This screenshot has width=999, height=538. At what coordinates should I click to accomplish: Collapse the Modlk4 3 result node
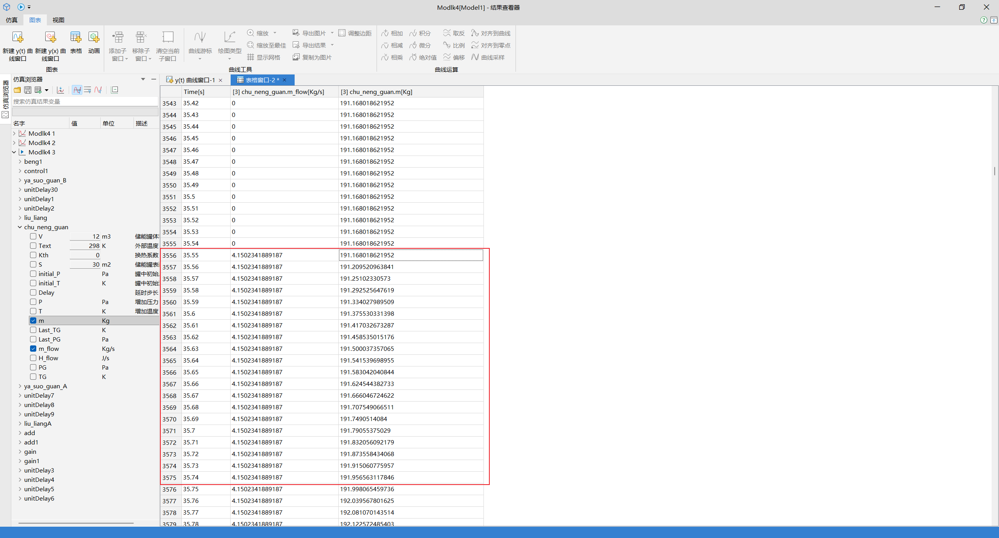14,152
